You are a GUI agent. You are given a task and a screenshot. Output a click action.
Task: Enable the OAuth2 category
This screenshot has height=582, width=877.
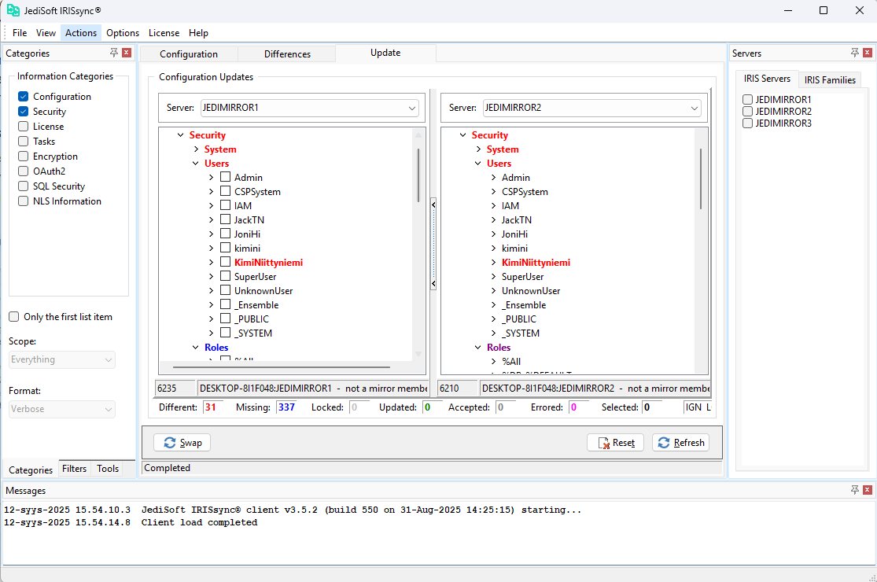[24, 171]
